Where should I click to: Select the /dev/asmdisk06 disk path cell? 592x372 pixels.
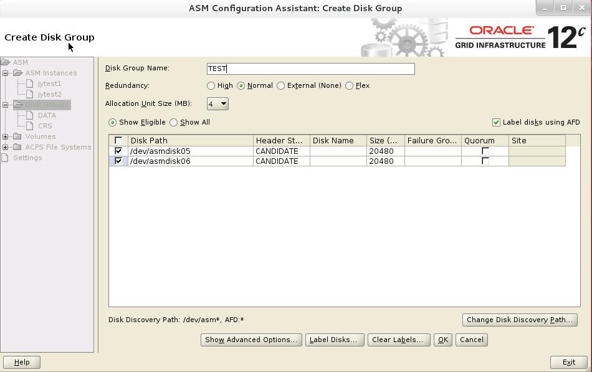click(191, 161)
